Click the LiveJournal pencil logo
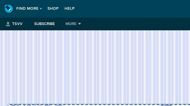The height and width of the screenshot is (106, 190). click(9, 9)
